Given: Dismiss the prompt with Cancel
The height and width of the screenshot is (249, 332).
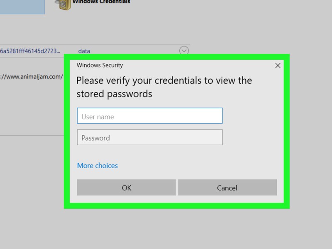Looking at the screenshot, I should pyautogui.click(x=227, y=188).
